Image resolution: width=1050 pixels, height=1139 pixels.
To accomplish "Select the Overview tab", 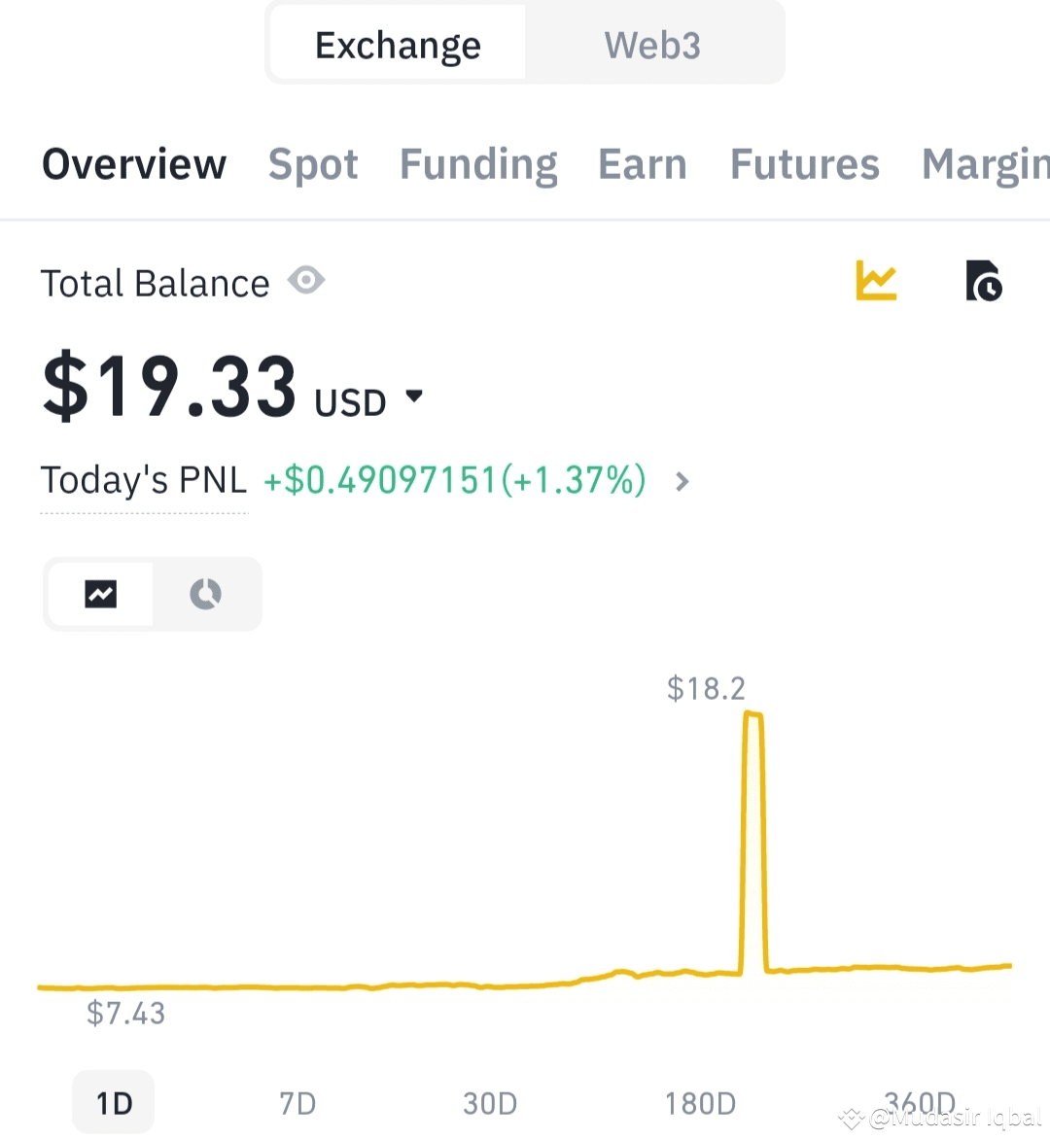I will tap(134, 164).
